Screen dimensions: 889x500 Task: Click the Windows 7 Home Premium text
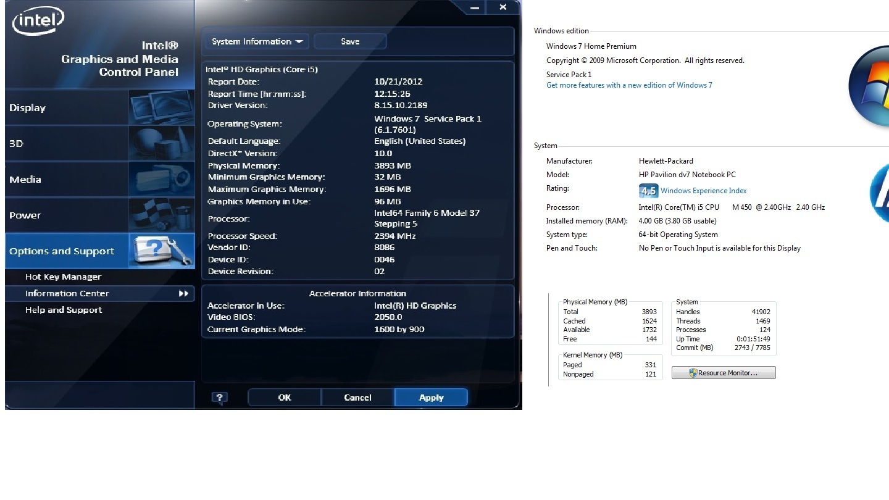(x=591, y=46)
